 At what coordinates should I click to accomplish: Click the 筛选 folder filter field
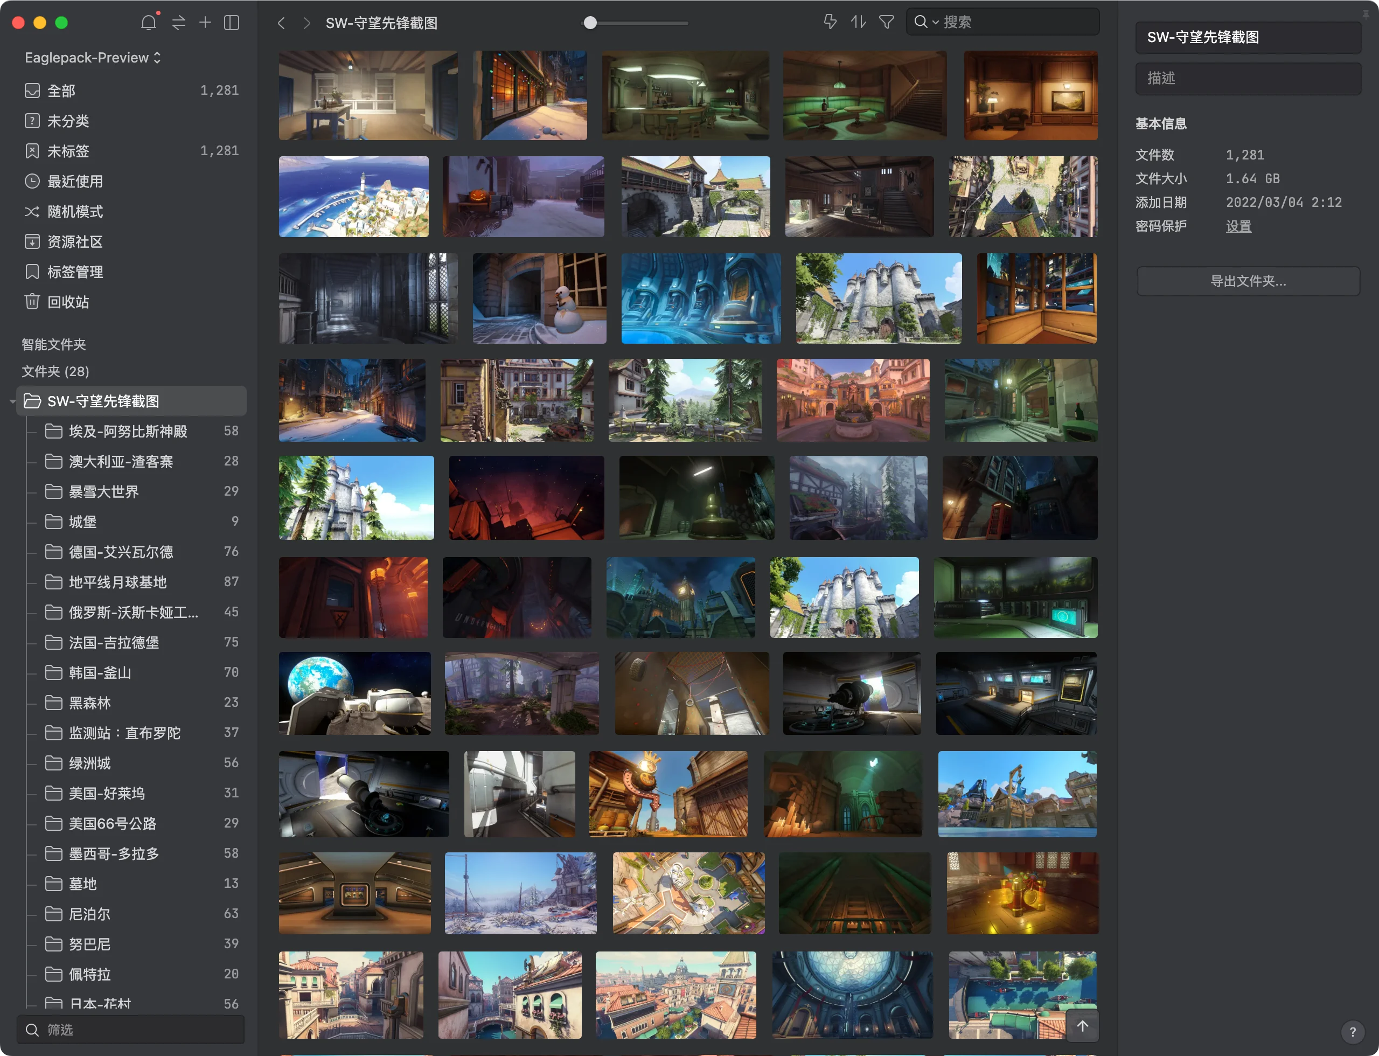[x=131, y=1030]
